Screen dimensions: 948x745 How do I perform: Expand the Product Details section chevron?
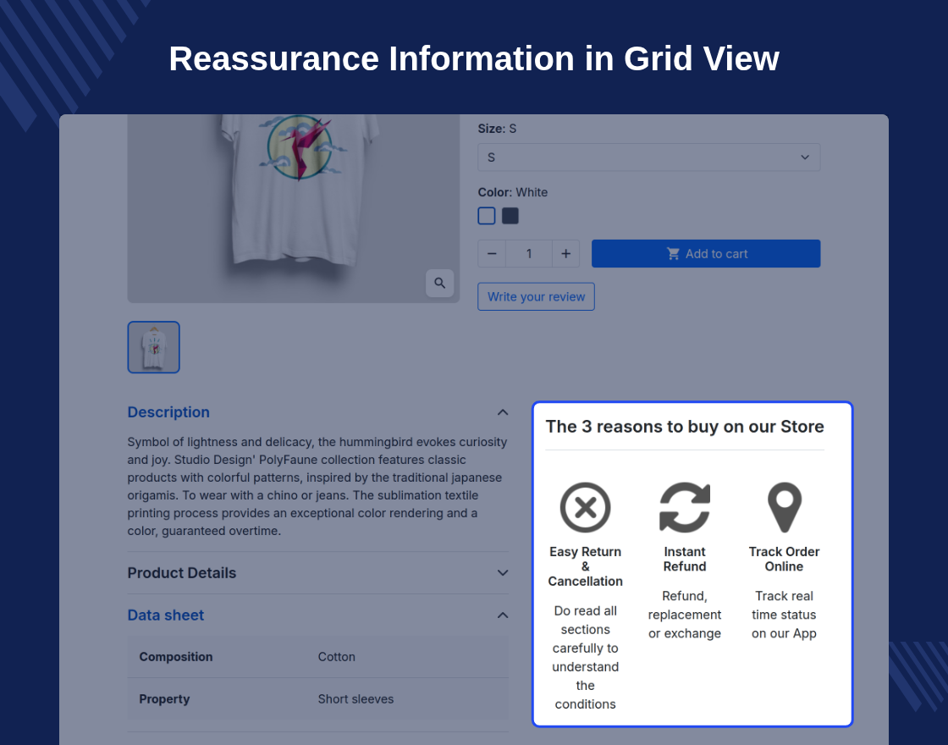click(503, 572)
